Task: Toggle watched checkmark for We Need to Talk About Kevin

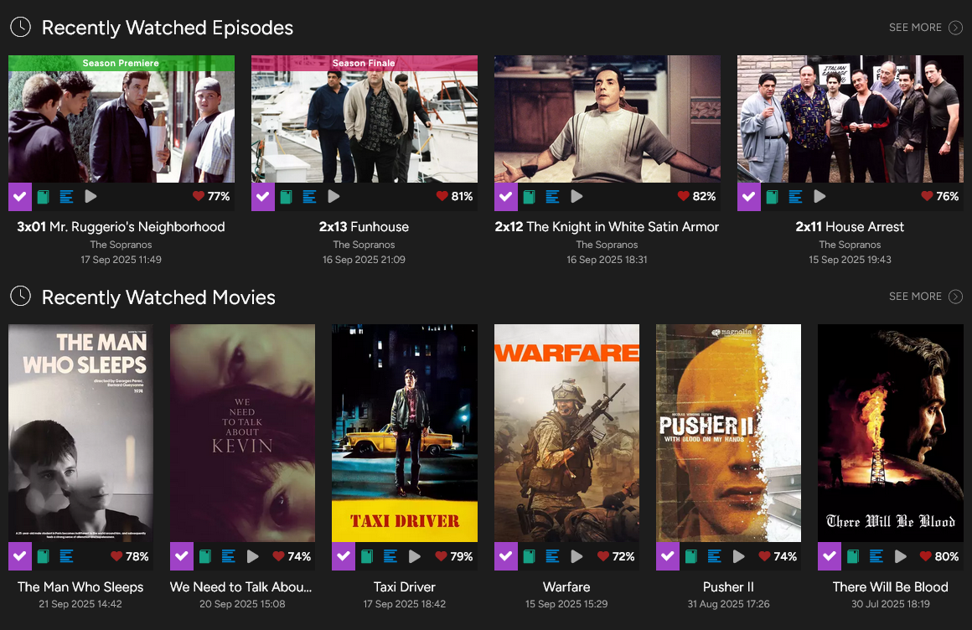Action: click(182, 556)
